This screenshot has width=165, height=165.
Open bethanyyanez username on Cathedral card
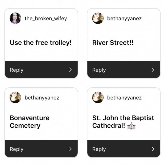124,98
